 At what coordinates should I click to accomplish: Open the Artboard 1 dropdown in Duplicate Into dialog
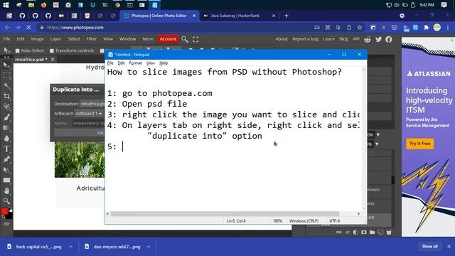tap(89, 114)
